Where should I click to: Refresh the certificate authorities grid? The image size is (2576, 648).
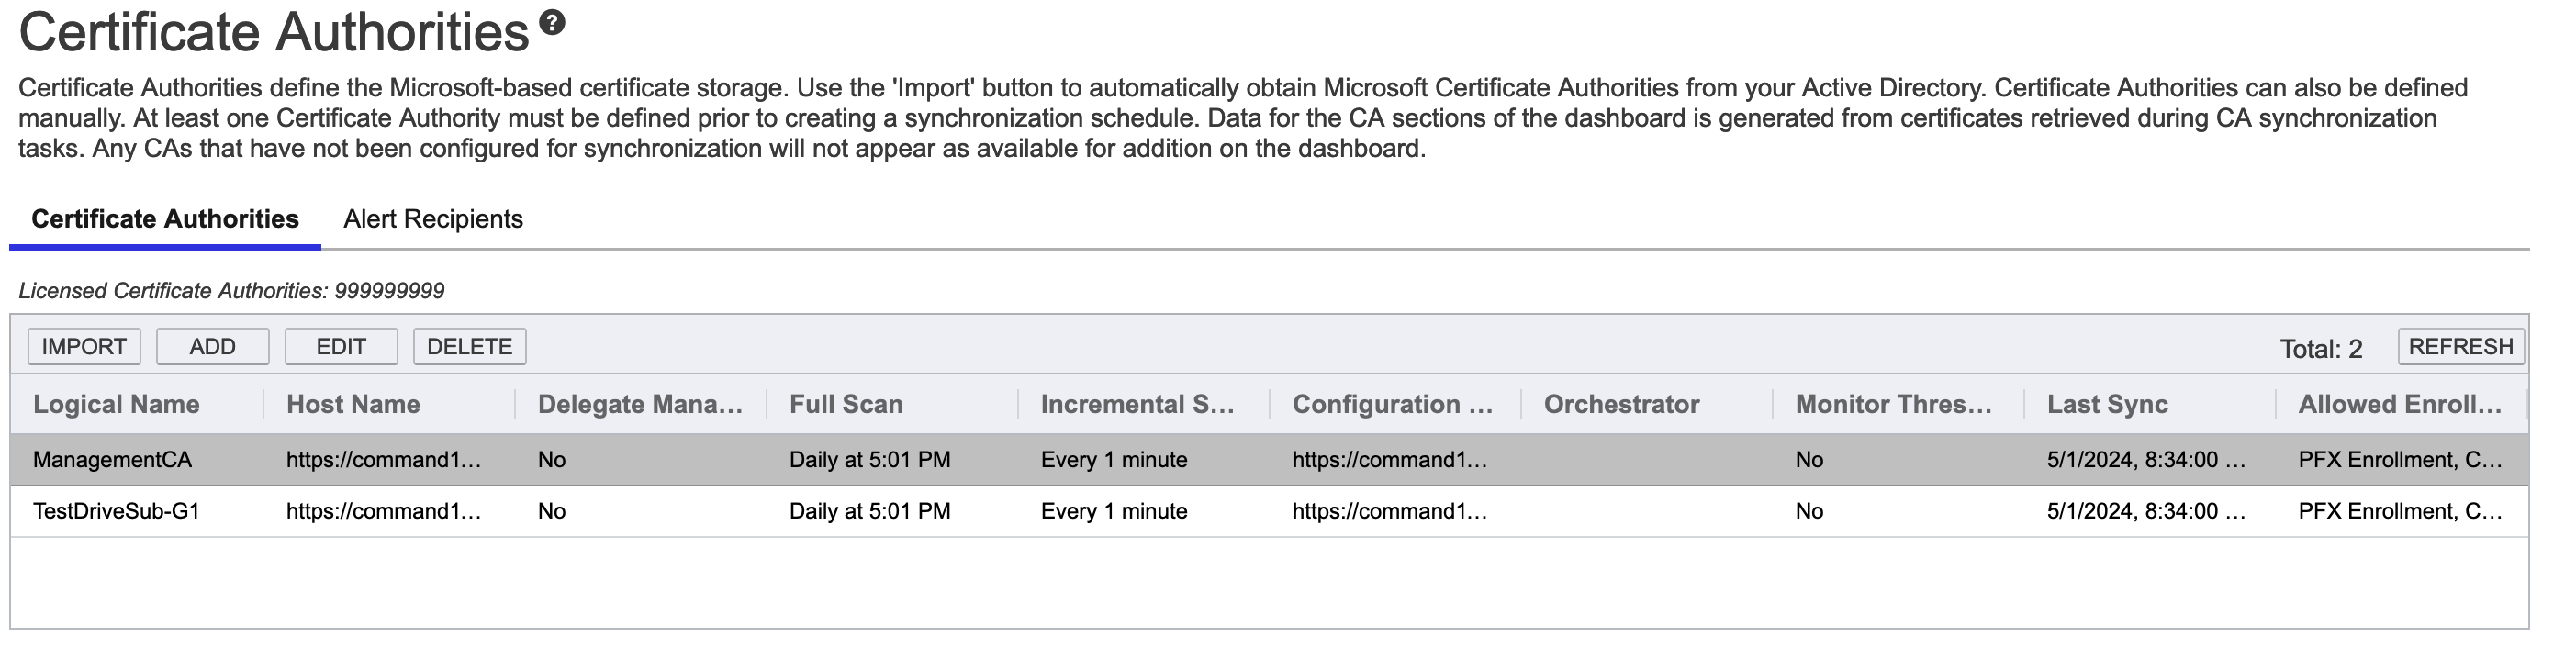[x=2459, y=347]
